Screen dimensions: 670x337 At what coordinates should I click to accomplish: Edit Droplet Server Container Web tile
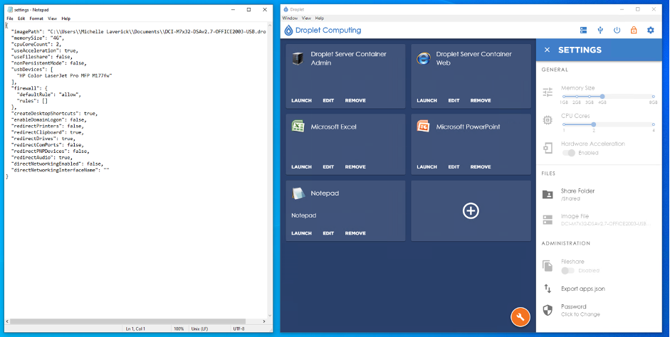point(454,101)
